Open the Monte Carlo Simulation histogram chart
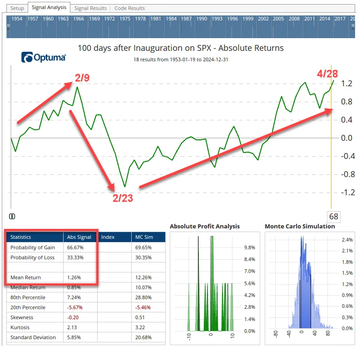Image resolution: width=356 pixels, height=346 pixels. point(310,288)
